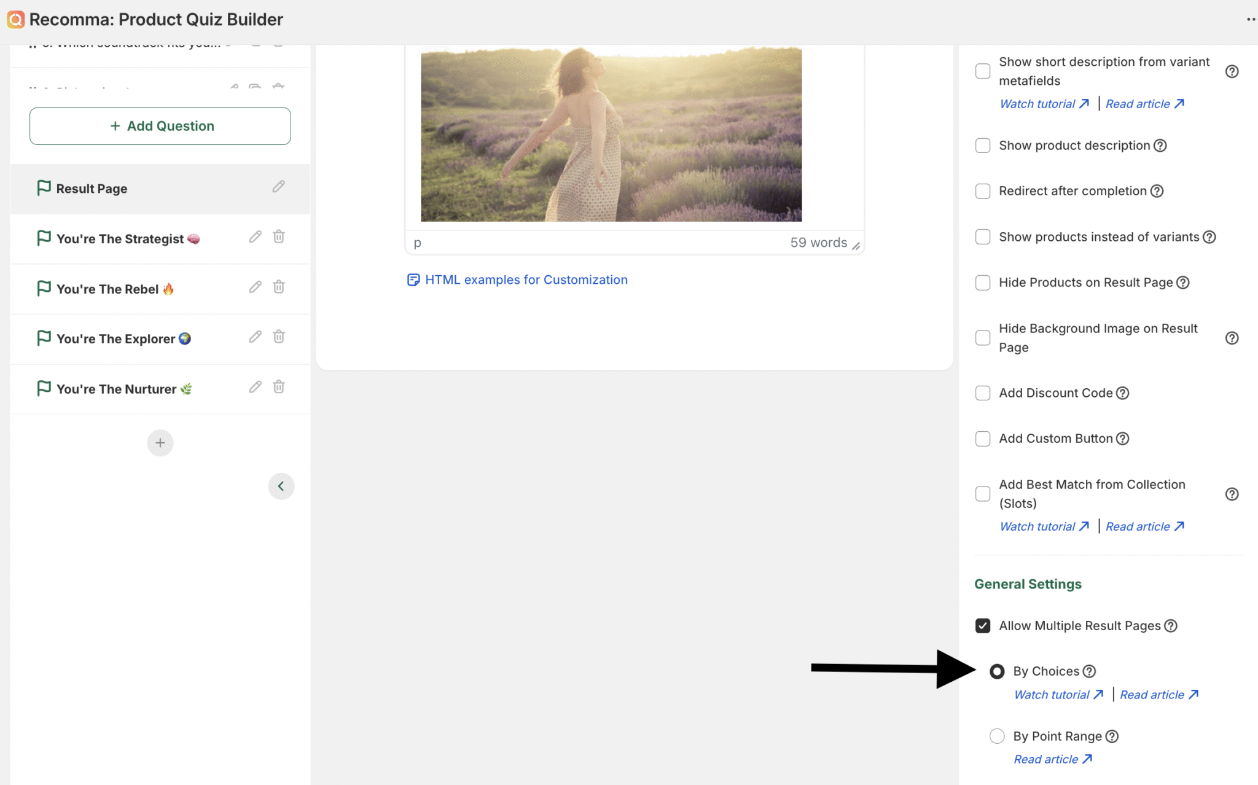Check Redirect after completion
Image resolution: width=1258 pixels, height=785 pixels.
click(982, 191)
